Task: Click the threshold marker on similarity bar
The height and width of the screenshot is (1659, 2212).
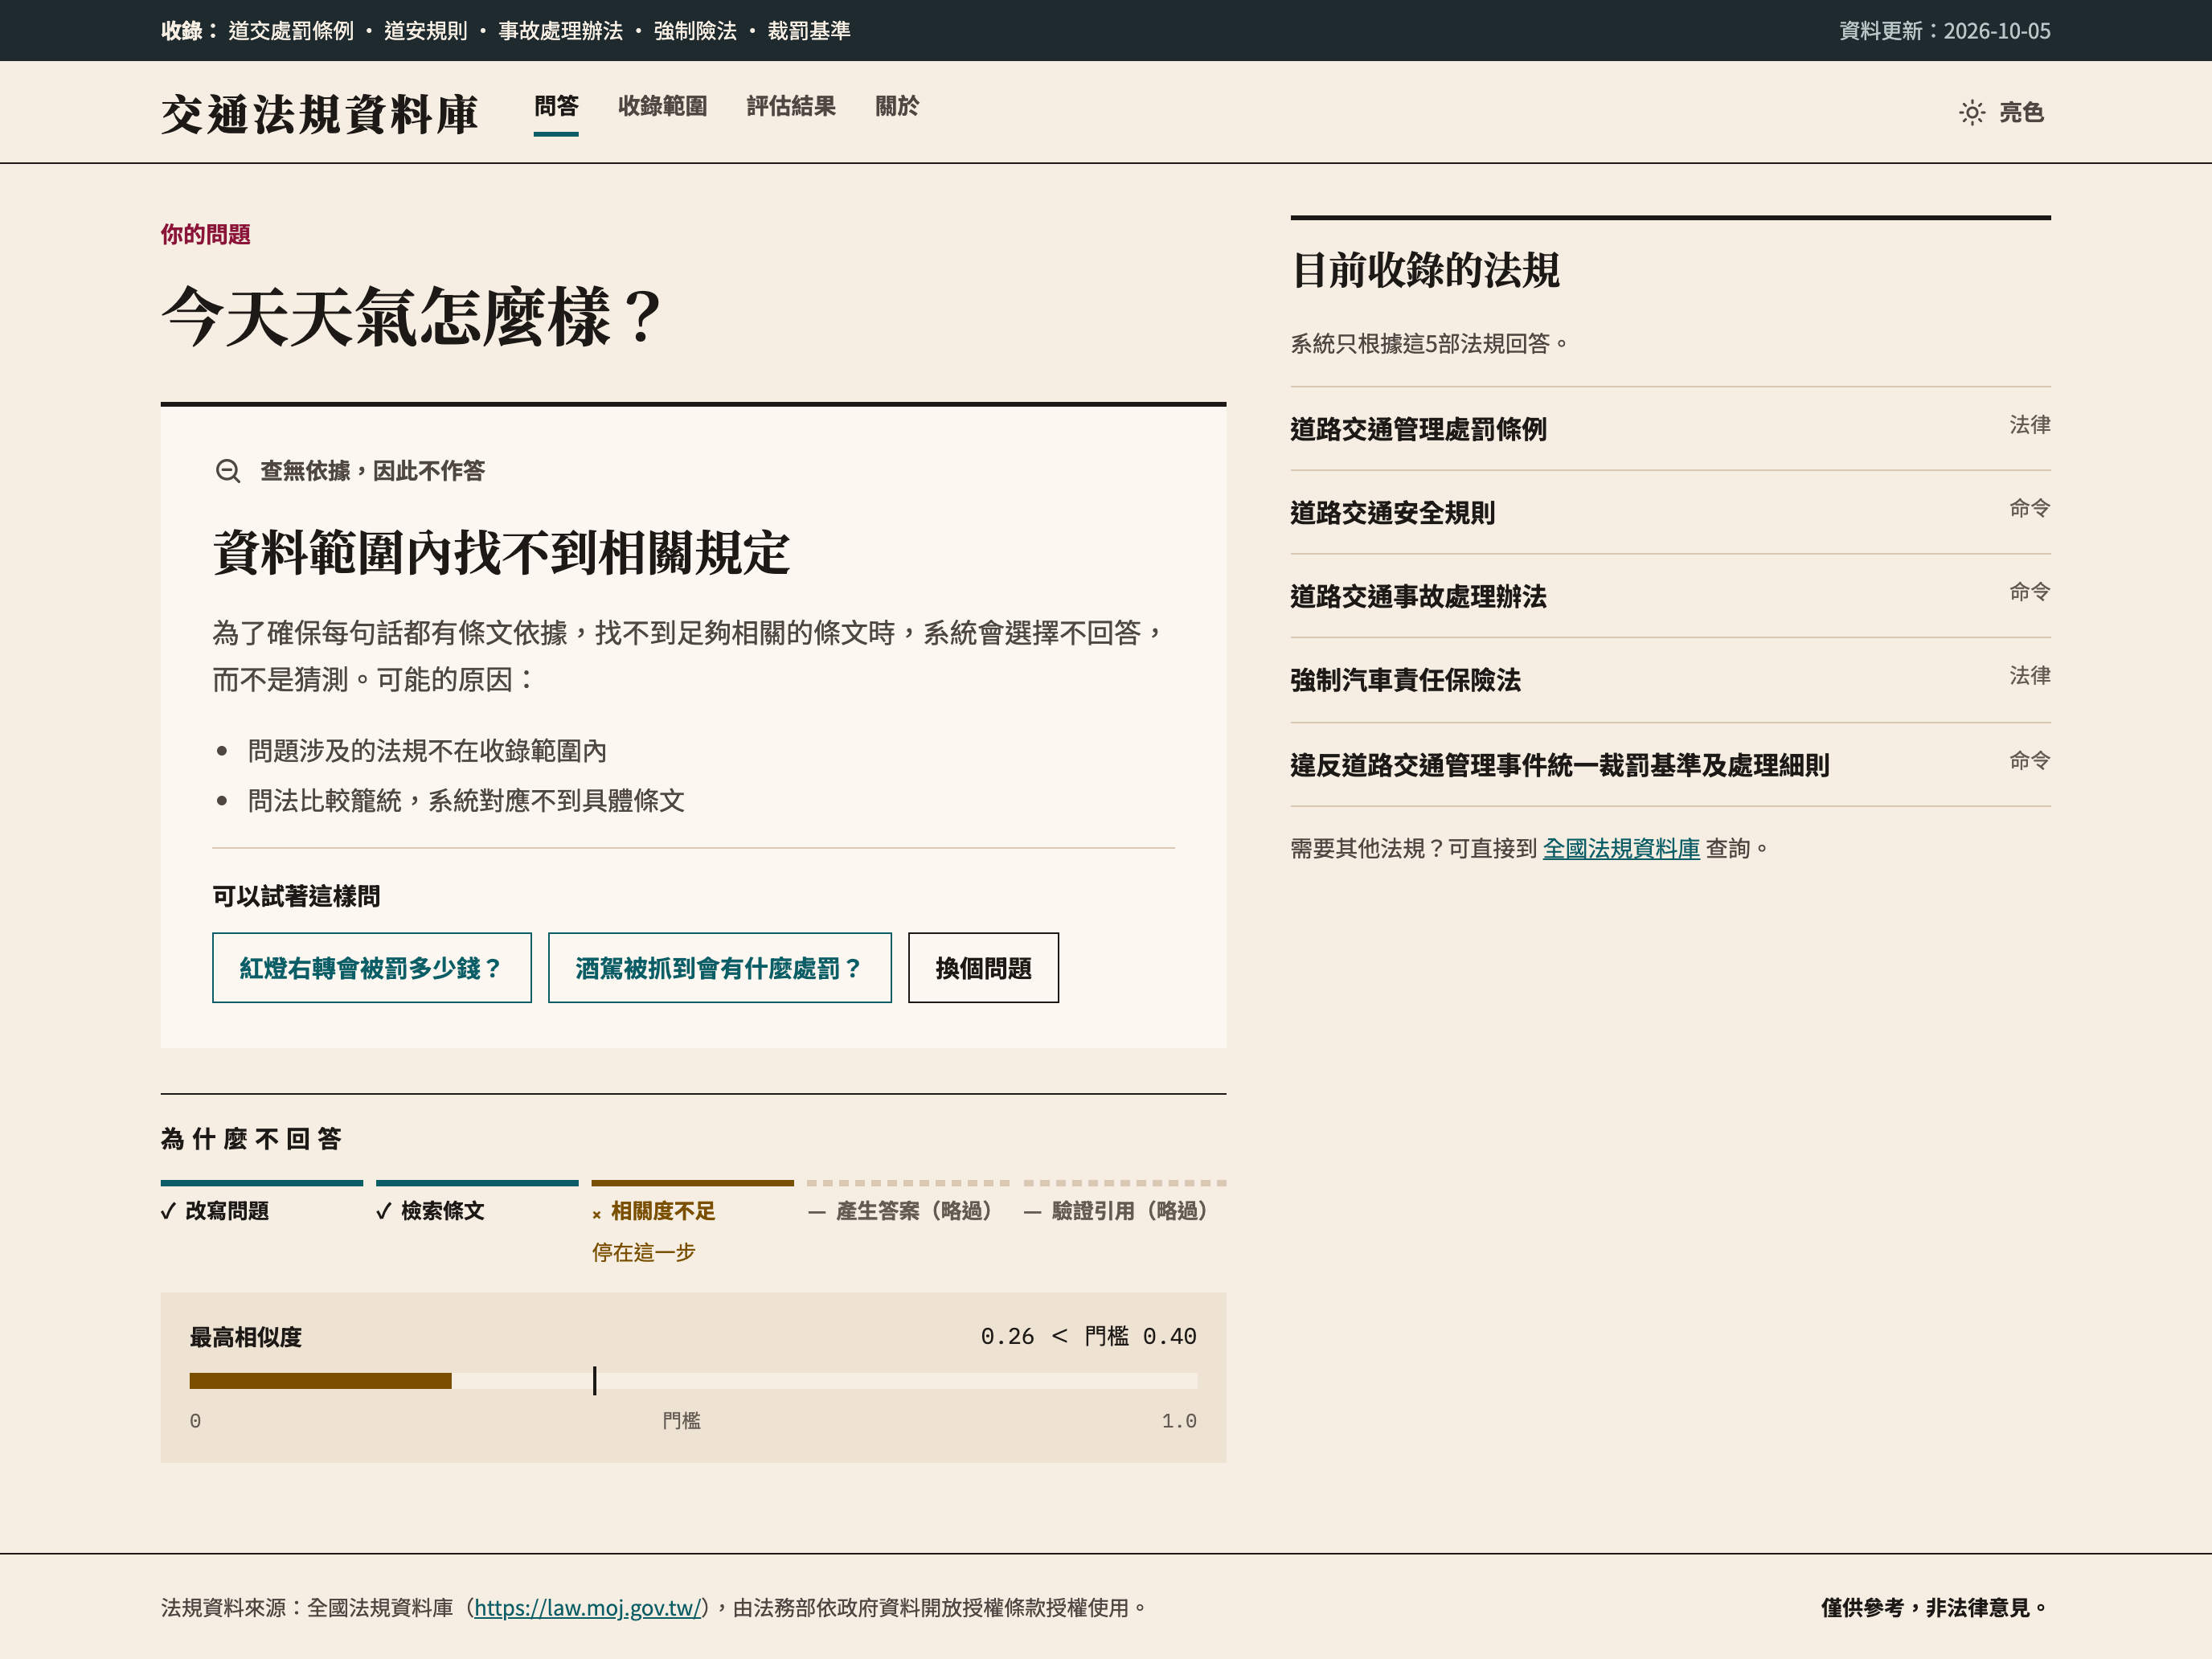Action: point(594,1381)
